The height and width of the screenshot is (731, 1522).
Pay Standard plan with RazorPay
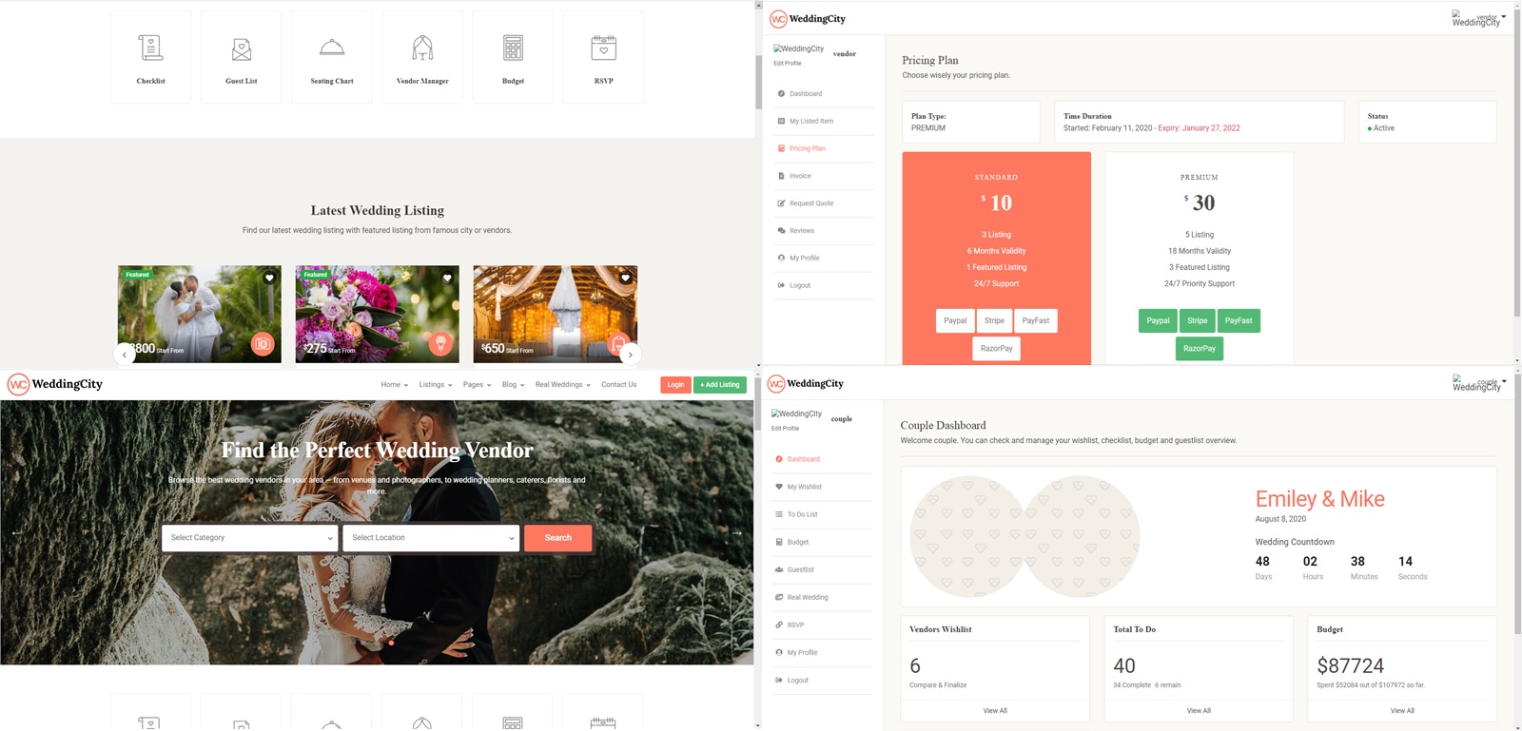click(x=997, y=349)
